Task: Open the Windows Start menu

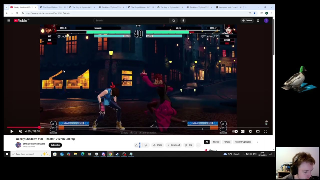Action: [7, 154]
